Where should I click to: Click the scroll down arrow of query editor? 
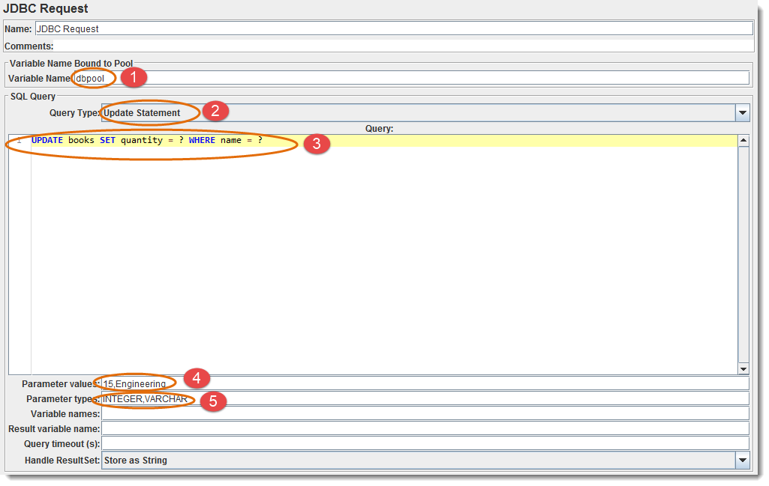[743, 369]
